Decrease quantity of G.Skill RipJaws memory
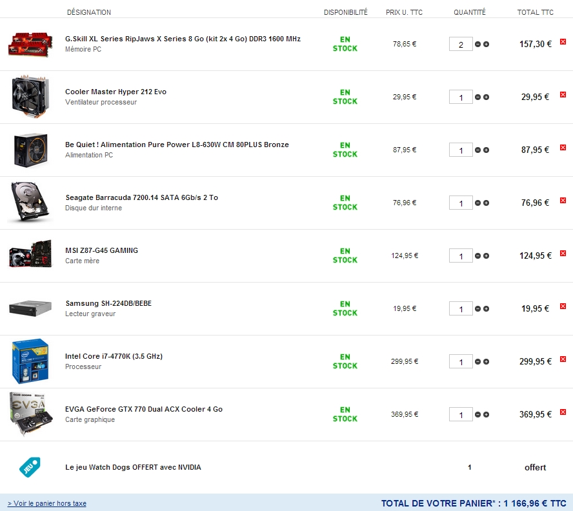 tap(478, 45)
